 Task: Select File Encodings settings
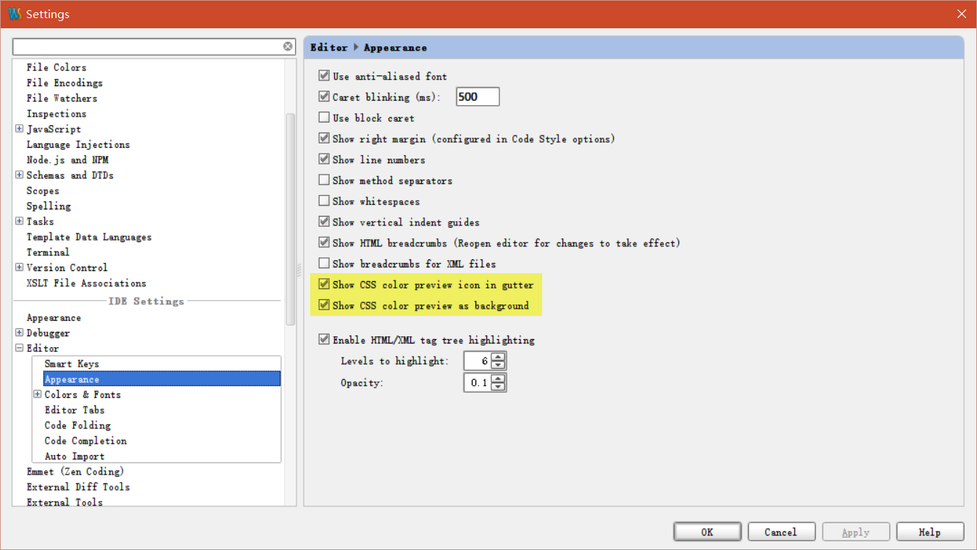[65, 83]
